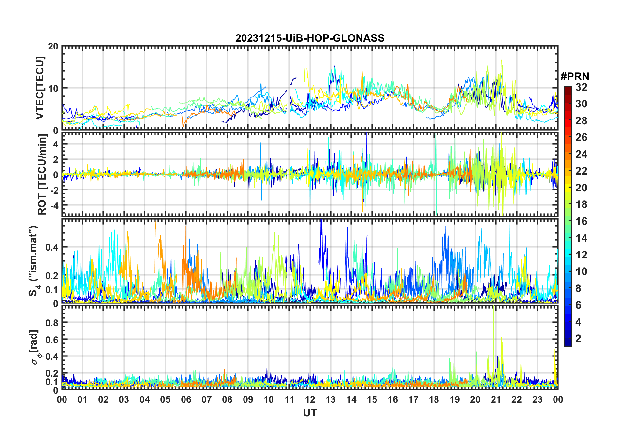Viewport: 620px width, 433px height.
Task: Click the VTEC axis tick label 20
Action: 53,47
